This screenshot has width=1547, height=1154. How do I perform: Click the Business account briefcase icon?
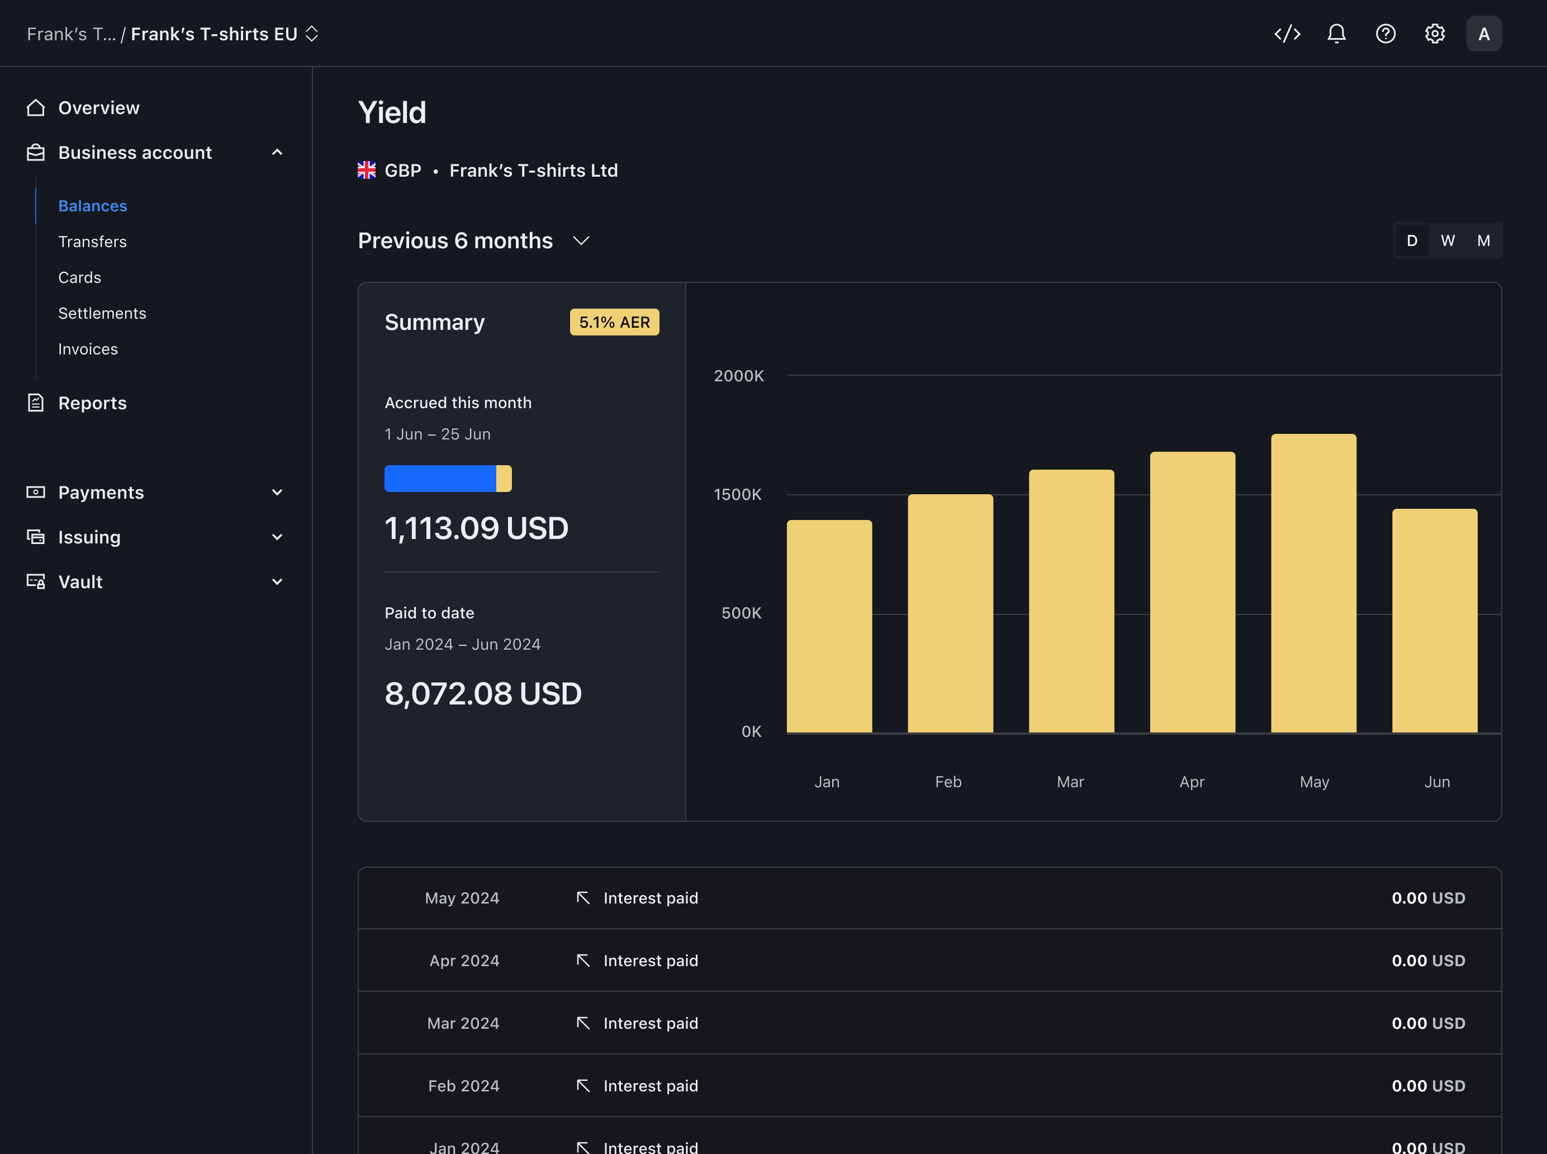click(x=36, y=152)
